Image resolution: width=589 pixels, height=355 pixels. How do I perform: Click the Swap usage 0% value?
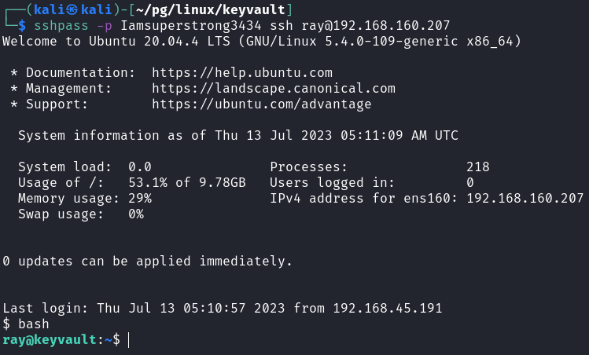pyautogui.click(x=136, y=214)
